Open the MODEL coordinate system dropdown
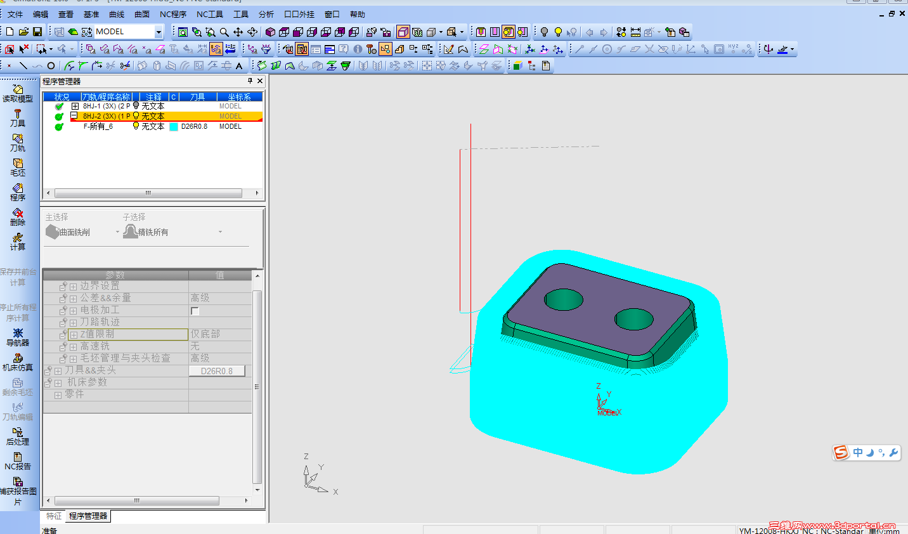The height and width of the screenshot is (534, 908). (x=159, y=32)
